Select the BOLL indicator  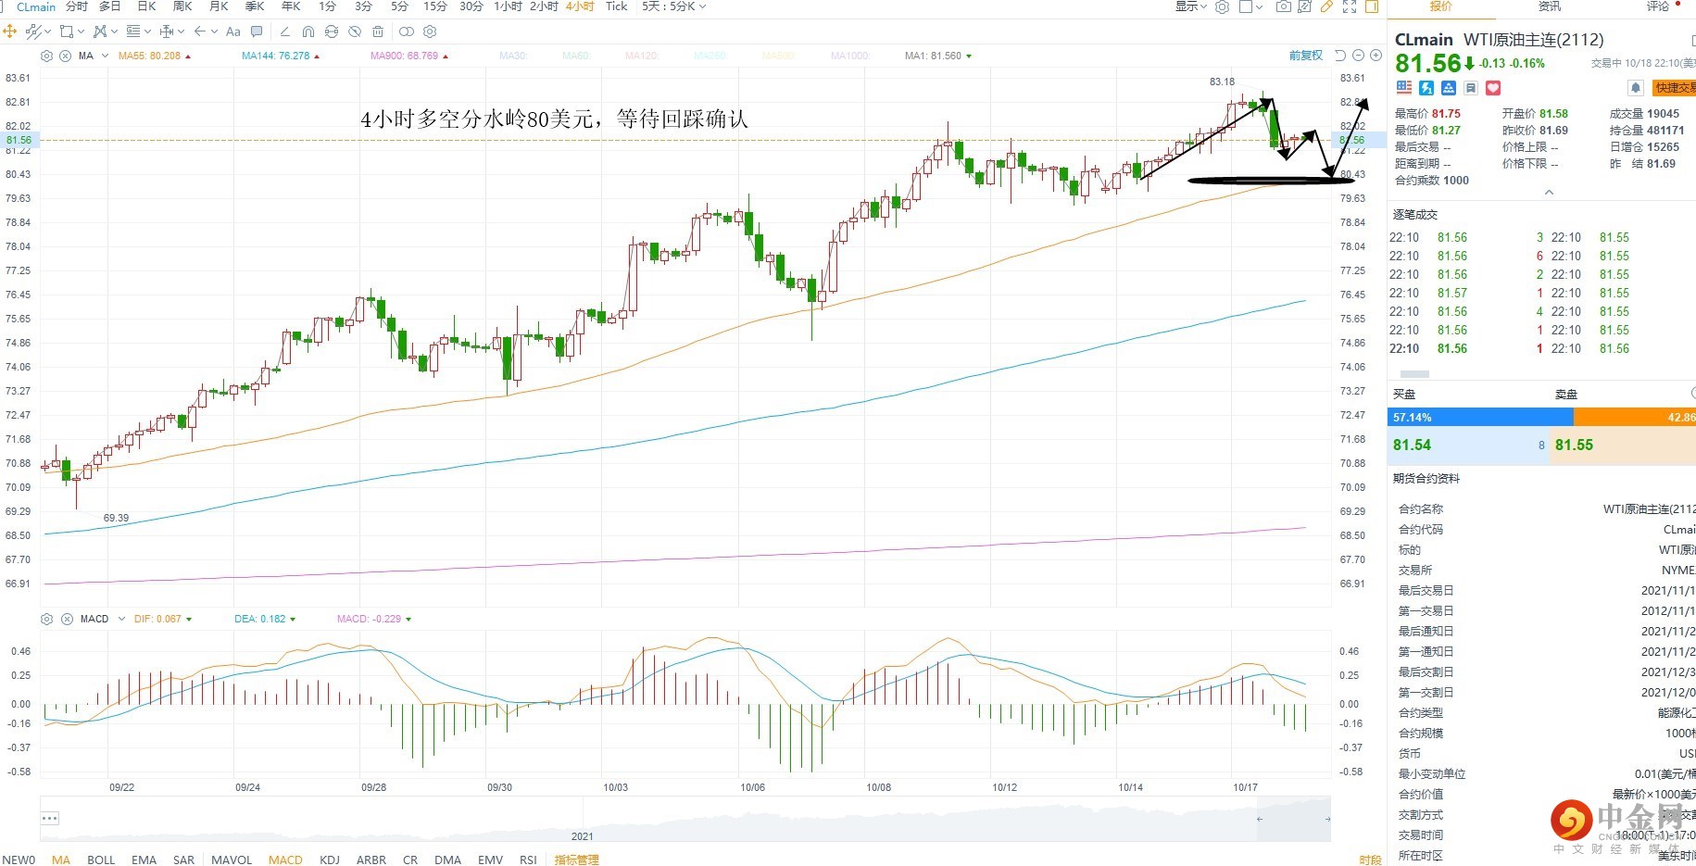(x=101, y=860)
